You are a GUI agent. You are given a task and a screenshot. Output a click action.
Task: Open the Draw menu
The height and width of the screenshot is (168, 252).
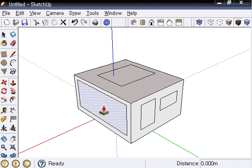(75, 13)
